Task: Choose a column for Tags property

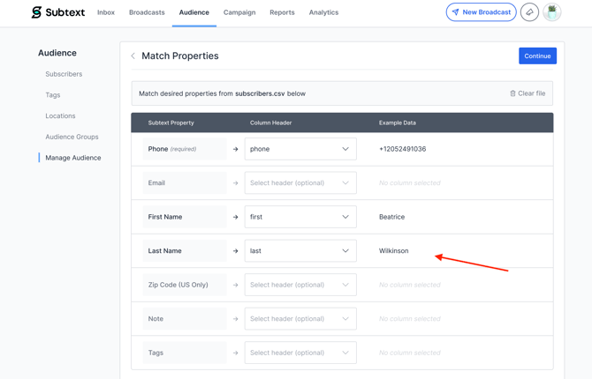Action: (300, 353)
